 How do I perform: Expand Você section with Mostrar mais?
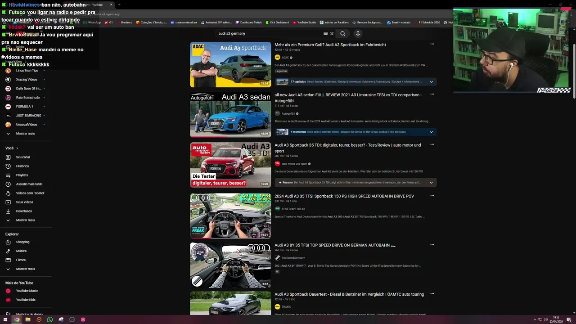pyautogui.click(x=25, y=220)
